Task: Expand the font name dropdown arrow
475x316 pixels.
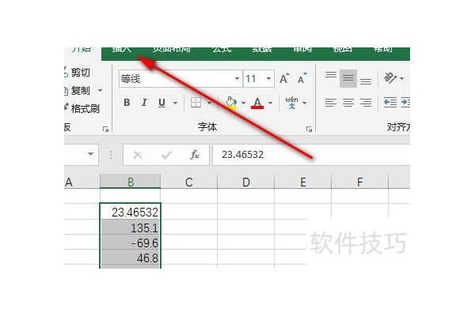Action: click(237, 79)
